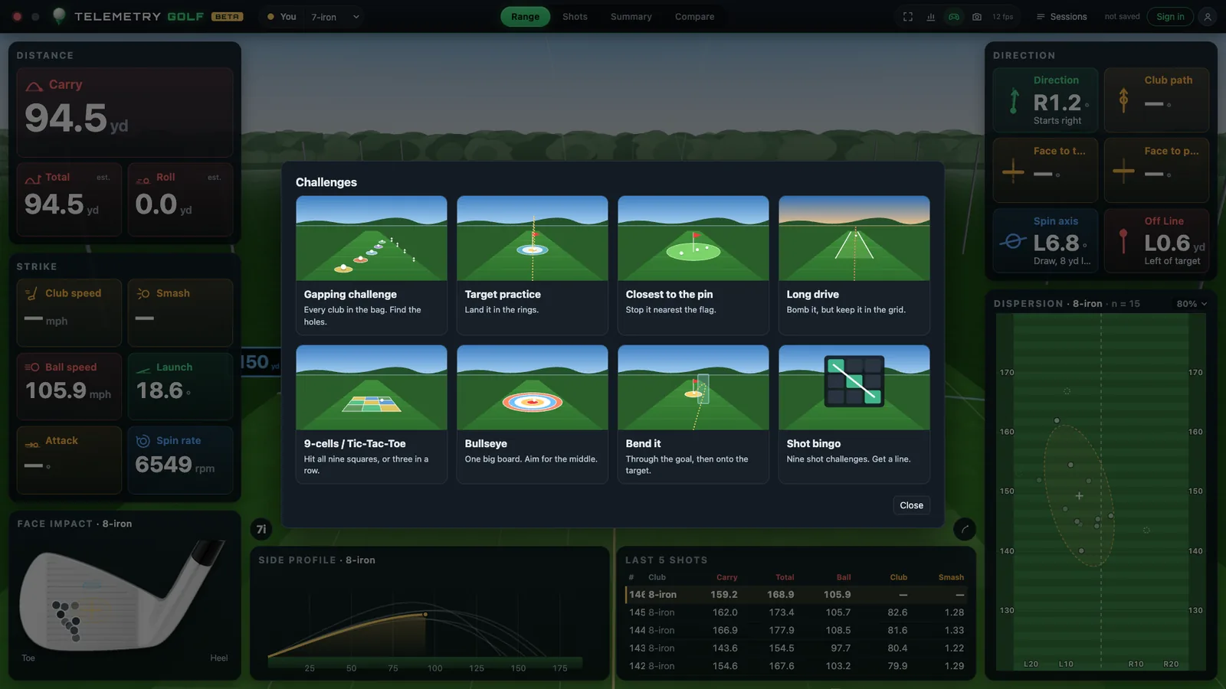Viewport: 1226px width, 689px height.
Task: Pick the Bend it challenge
Action: point(693,414)
